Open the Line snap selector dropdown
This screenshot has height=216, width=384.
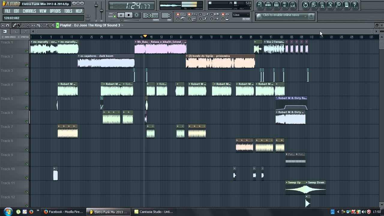point(241,15)
